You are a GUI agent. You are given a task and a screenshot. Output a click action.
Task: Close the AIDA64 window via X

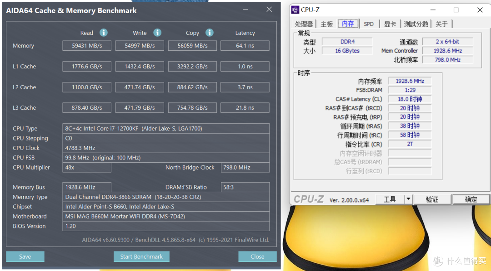pyautogui.click(x=269, y=10)
